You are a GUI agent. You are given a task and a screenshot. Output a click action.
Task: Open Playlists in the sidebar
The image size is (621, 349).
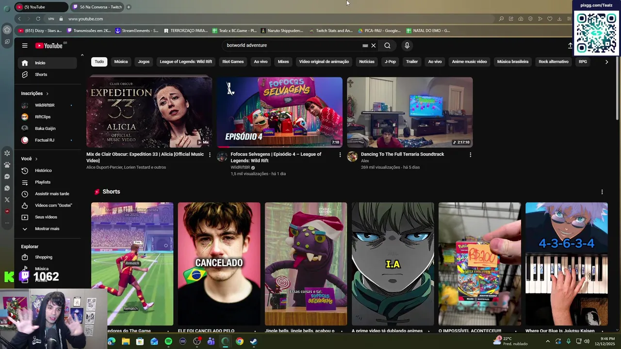(47, 182)
